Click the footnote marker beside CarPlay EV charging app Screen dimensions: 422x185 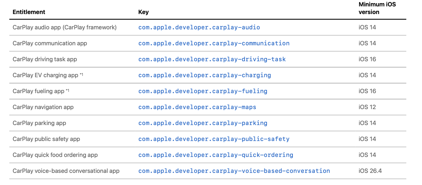81,75
